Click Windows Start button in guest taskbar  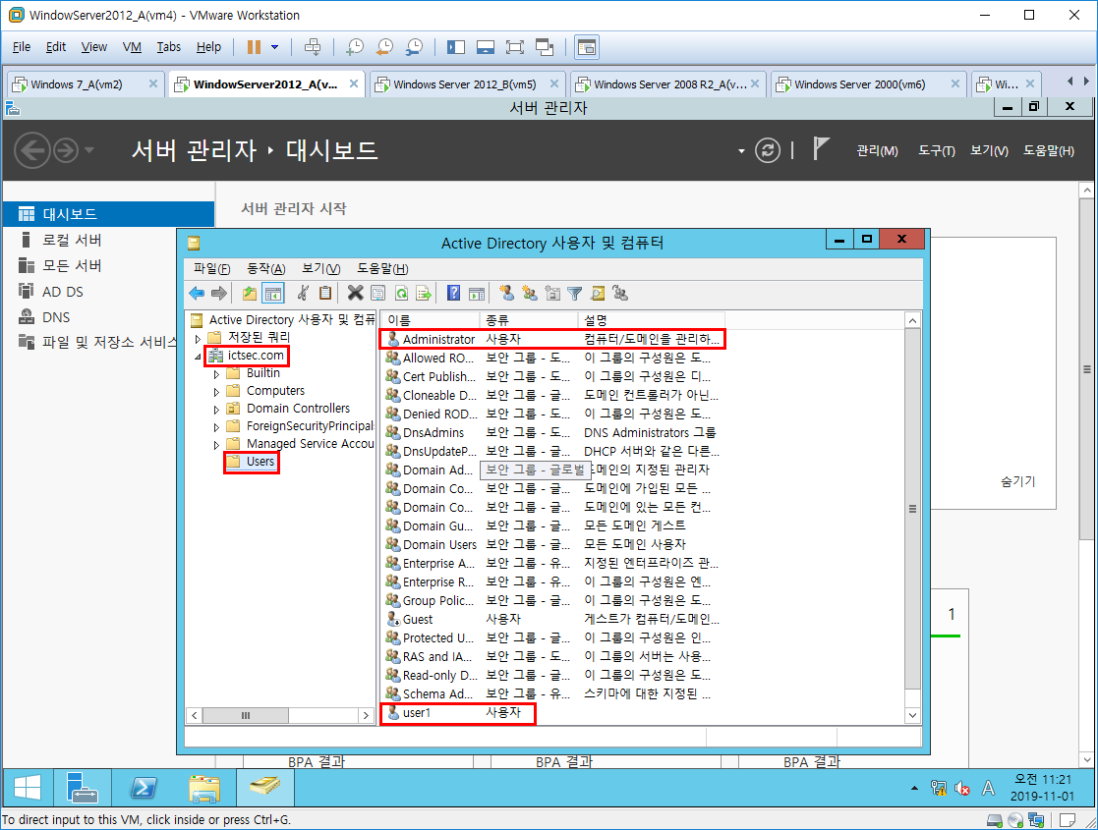pyautogui.click(x=28, y=788)
